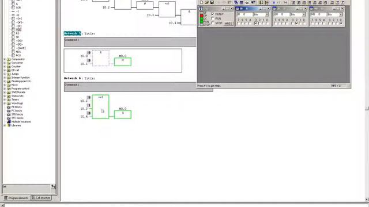The image size is (369, 207).
Task: Select the Network 6 label
Action: click(x=72, y=78)
